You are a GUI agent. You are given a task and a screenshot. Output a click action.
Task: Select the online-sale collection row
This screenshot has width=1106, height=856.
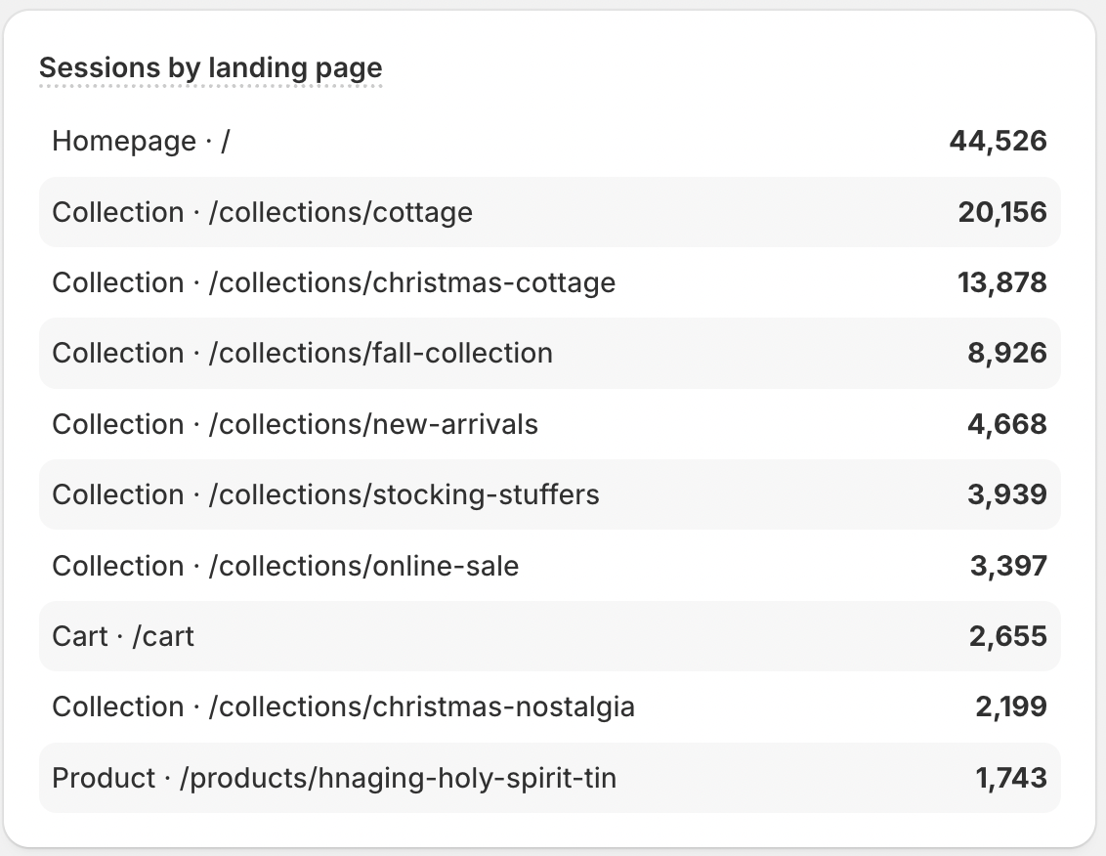point(285,566)
